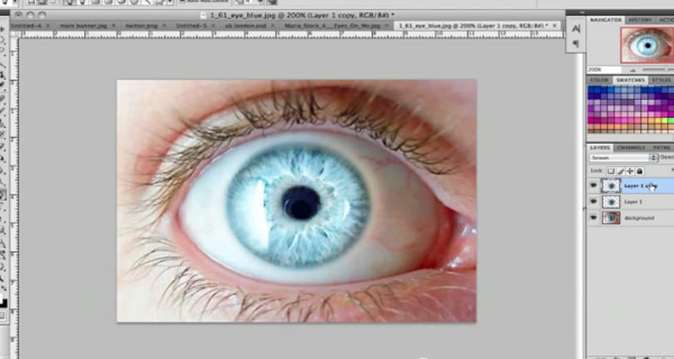The width and height of the screenshot is (674, 359).
Task: Open the Styles panel tab
Action: [x=662, y=81]
